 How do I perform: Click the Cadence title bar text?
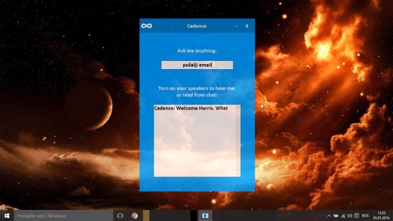[196, 26]
